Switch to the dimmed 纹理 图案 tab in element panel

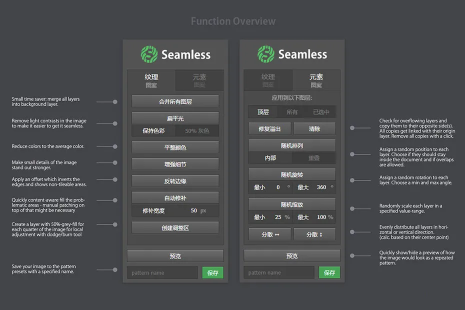click(268, 80)
